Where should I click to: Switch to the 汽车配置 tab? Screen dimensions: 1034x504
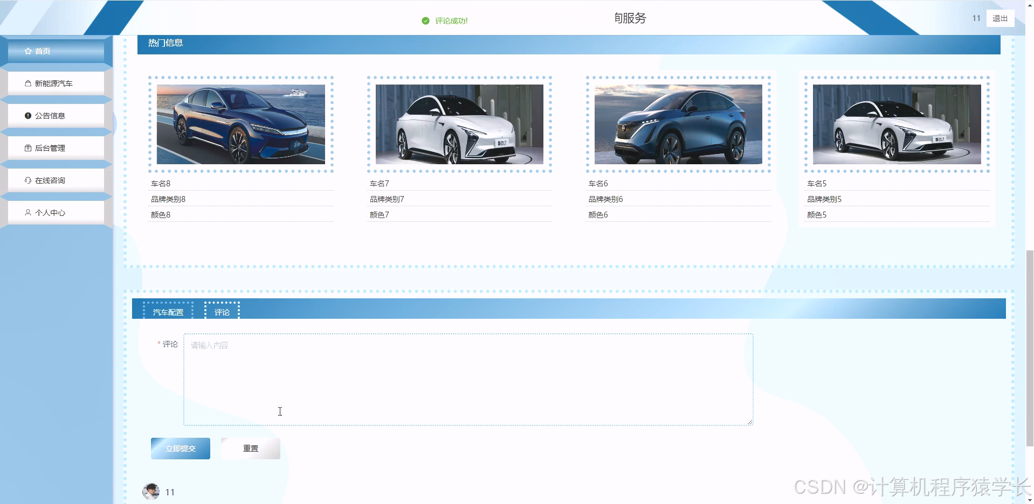pos(168,312)
